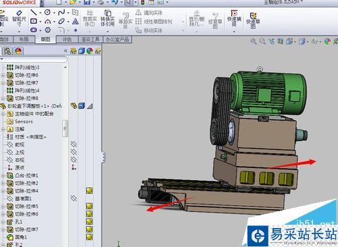This screenshot has height=247, width=338.
Task: Expand the 凸台-拉伸1 feature node
Action: [3, 175]
